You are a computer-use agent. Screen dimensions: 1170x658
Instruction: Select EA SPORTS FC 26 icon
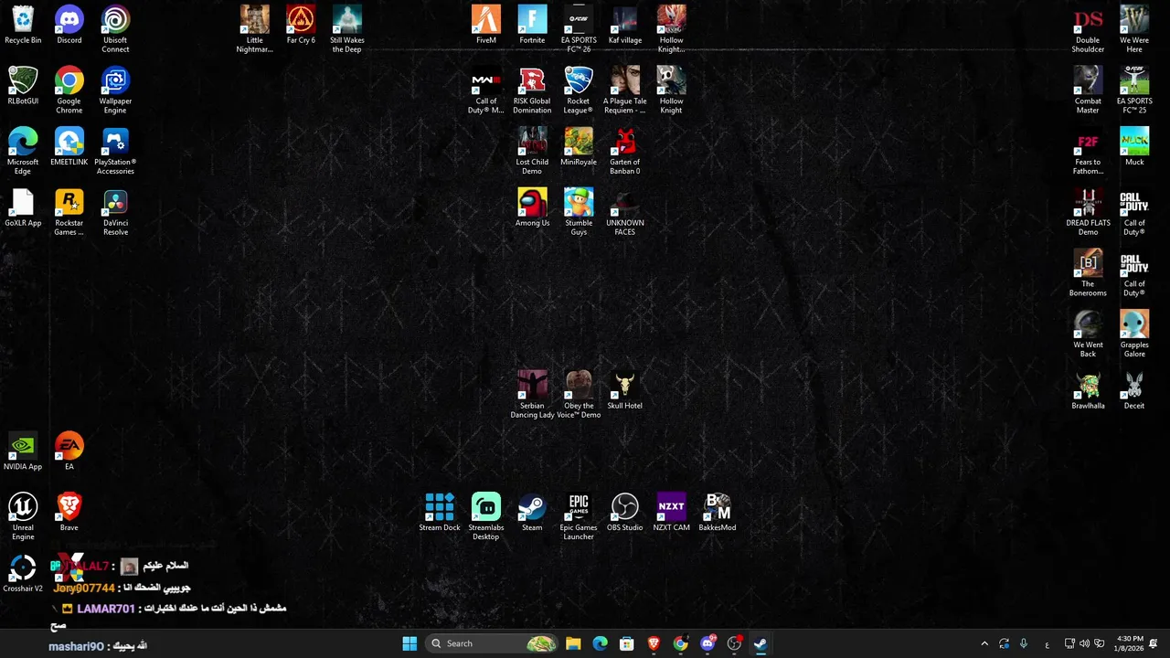click(x=579, y=29)
